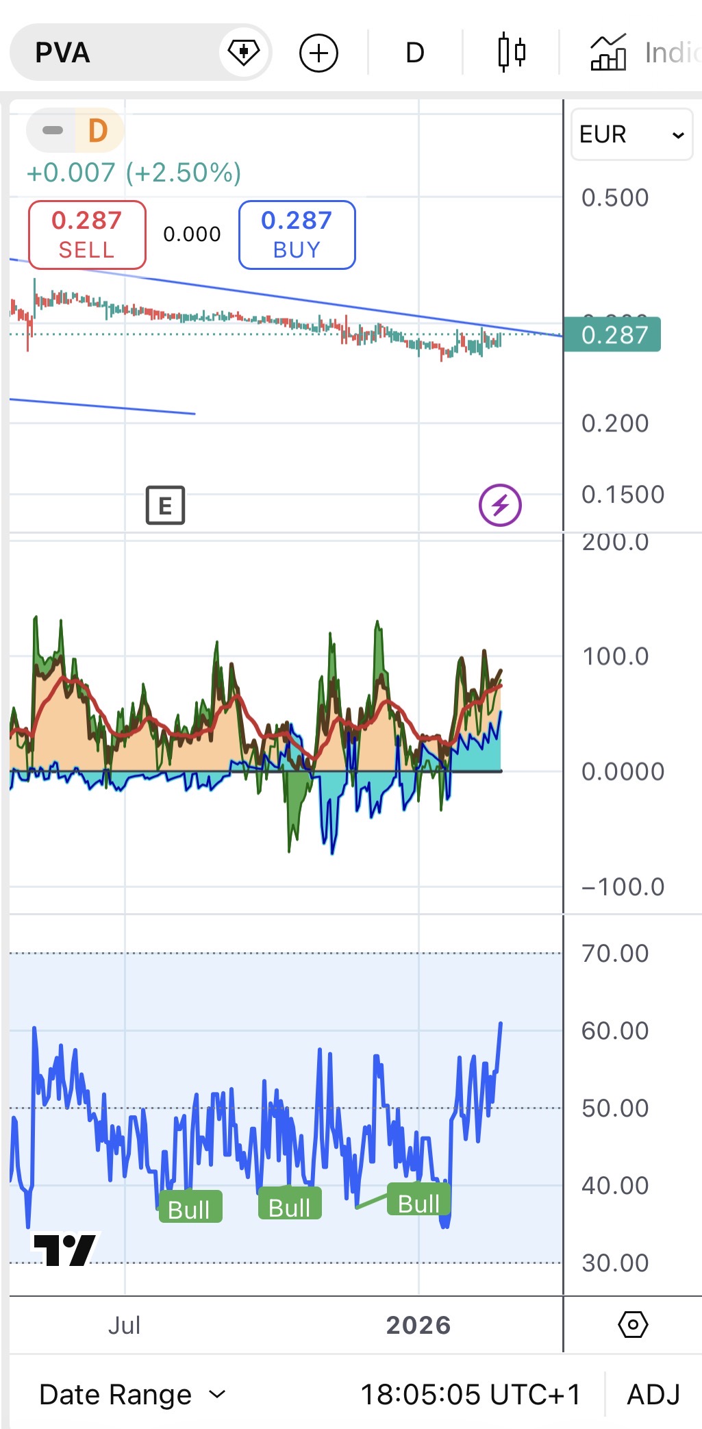Open the E earnings marker
The image size is (702, 1429).
(166, 506)
